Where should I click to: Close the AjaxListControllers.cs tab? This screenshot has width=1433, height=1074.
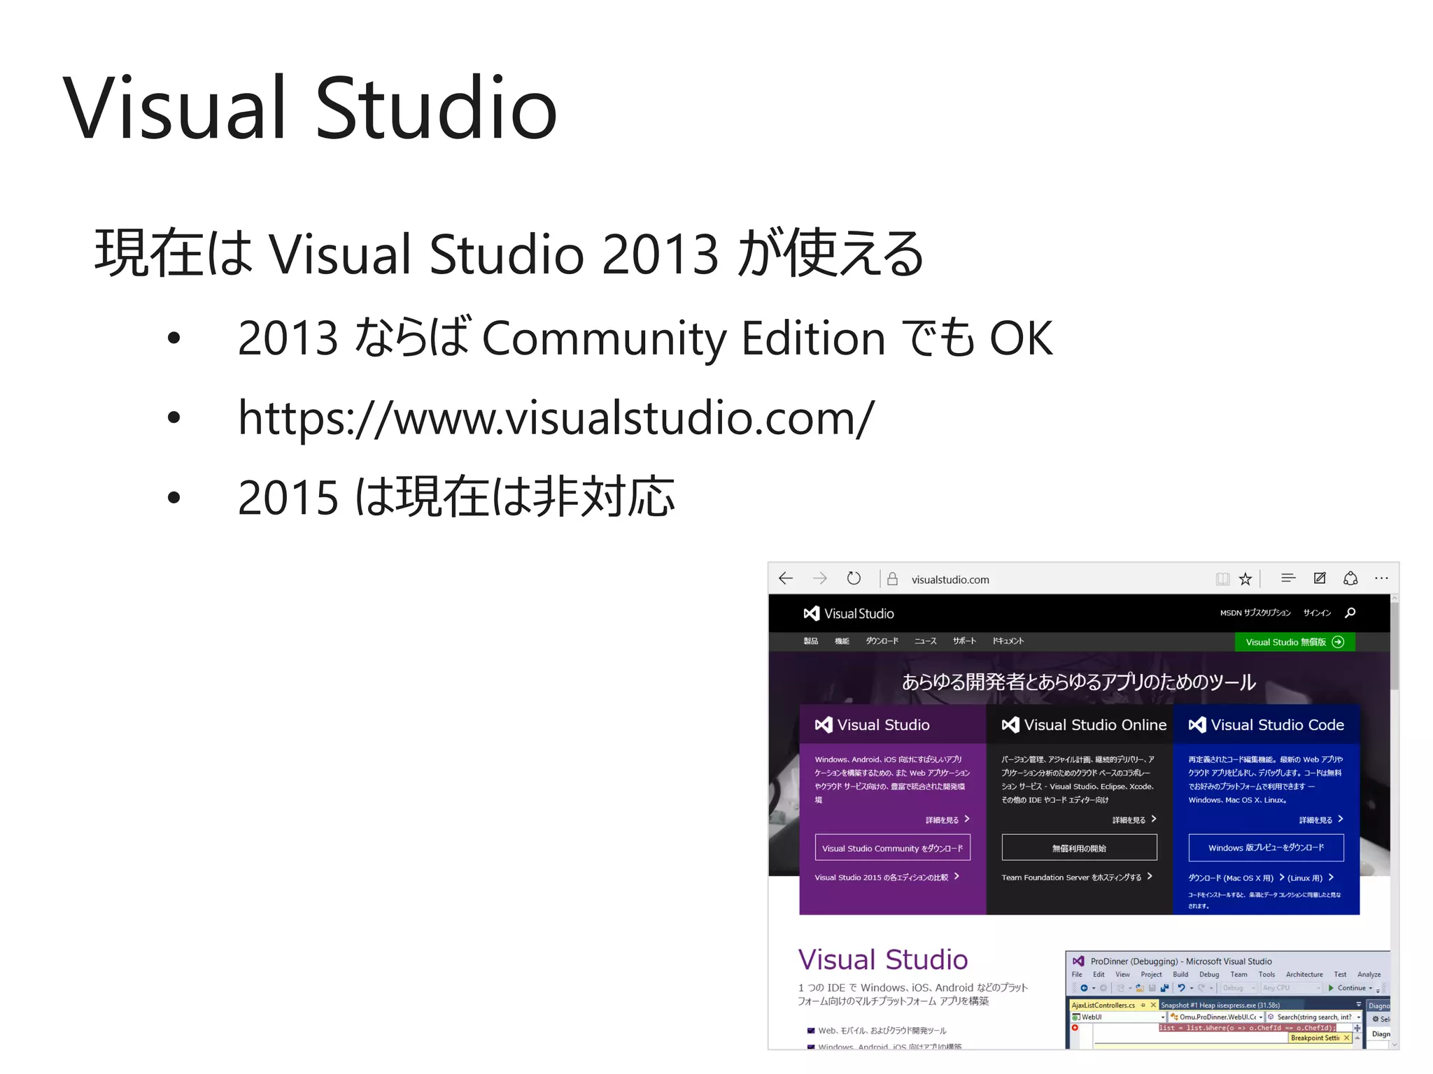(x=1153, y=1005)
